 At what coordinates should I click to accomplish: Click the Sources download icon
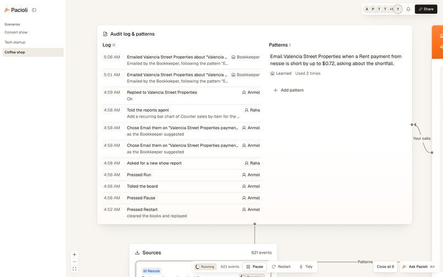pos(137,253)
